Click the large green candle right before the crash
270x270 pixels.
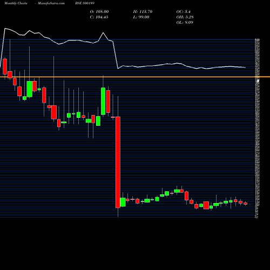[103, 101]
